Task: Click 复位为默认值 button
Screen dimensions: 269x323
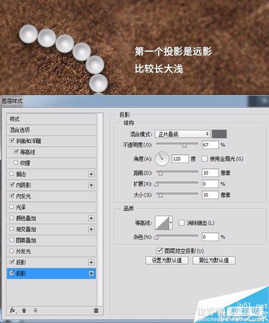Action: click(x=214, y=261)
